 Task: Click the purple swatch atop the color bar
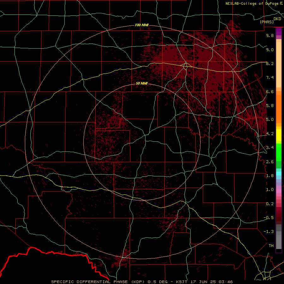[x=279, y=32]
